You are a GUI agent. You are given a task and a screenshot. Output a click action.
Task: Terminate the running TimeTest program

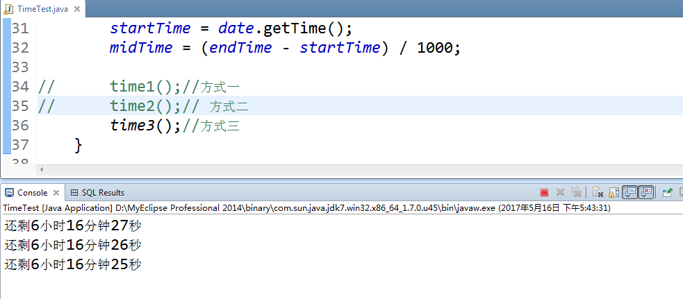[544, 193]
